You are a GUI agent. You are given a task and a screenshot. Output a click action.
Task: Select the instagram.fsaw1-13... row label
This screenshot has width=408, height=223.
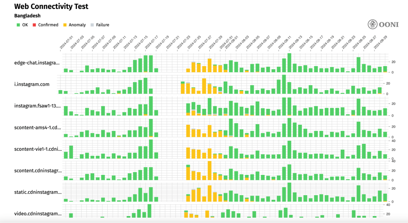37,106
